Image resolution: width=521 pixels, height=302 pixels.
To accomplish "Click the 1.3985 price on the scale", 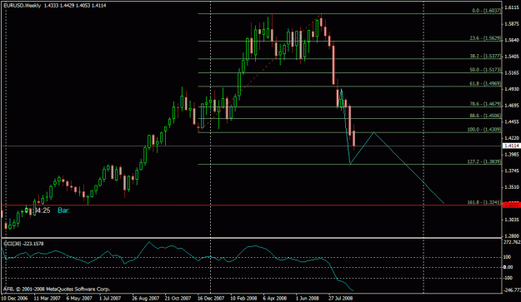I will tap(512, 155).
